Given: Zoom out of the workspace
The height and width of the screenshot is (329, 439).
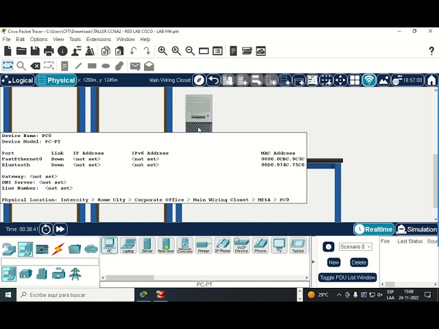Looking at the screenshot, I should [190, 51].
